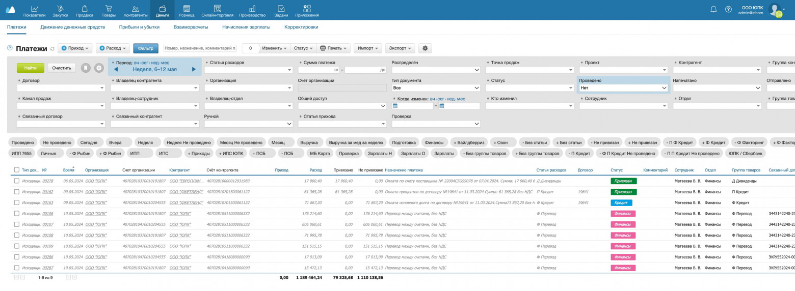Go to the previous week arrow
The width and height of the screenshot is (795, 291).
pyautogui.click(x=116, y=70)
